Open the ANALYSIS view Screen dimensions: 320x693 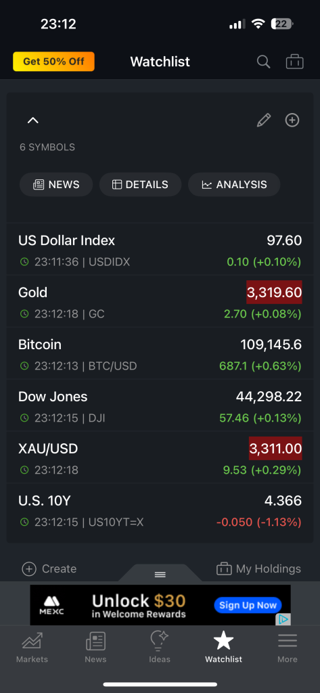point(234,184)
